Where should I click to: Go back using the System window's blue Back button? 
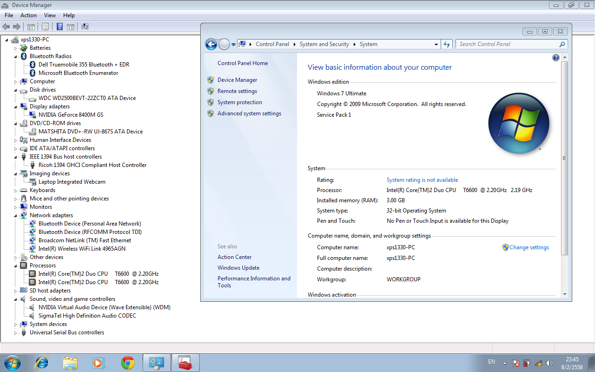click(211, 44)
